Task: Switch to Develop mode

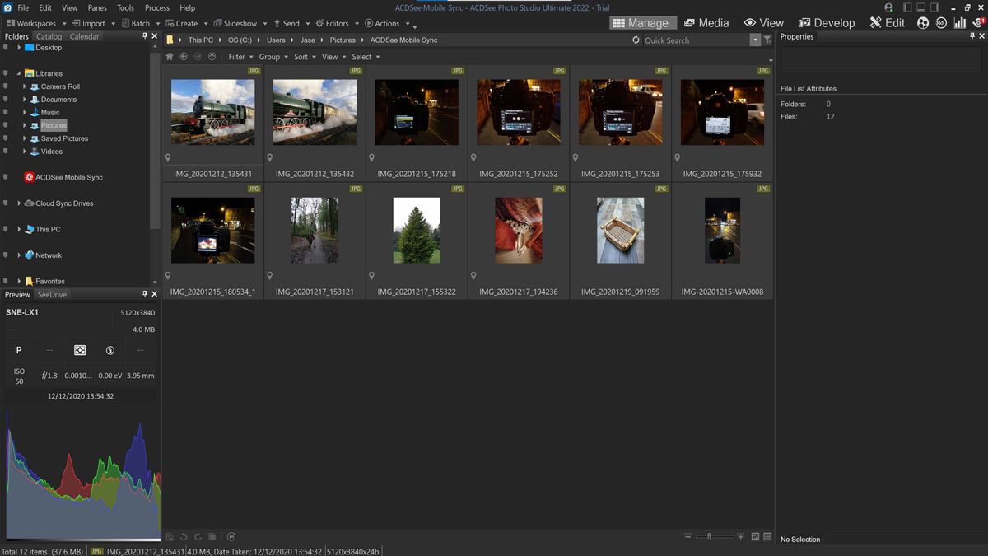Action: [x=826, y=23]
